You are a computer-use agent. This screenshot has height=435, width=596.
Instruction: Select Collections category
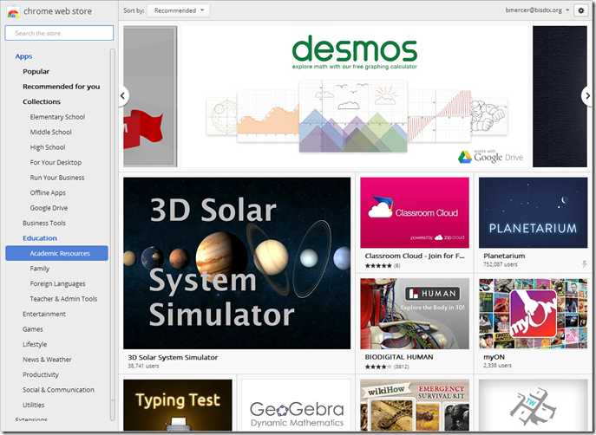tap(42, 101)
